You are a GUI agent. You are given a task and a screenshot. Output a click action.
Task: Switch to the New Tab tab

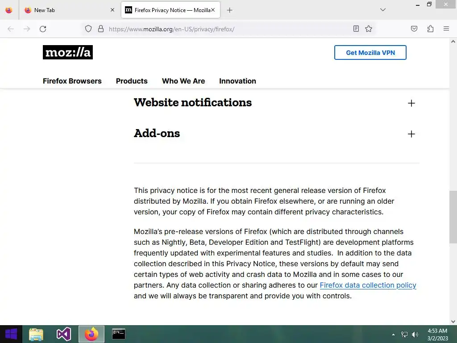point(69,10)
